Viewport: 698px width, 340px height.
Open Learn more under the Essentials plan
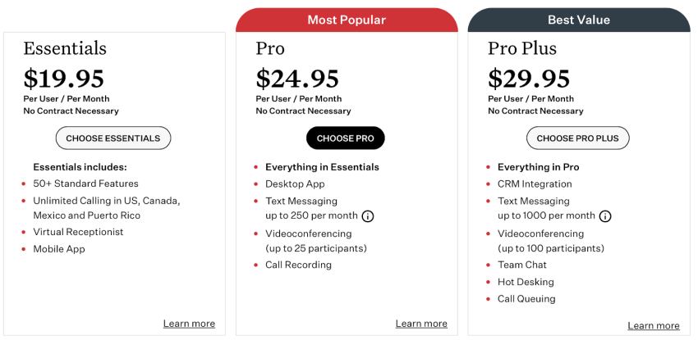189,324
